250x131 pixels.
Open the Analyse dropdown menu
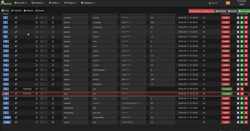38,3
